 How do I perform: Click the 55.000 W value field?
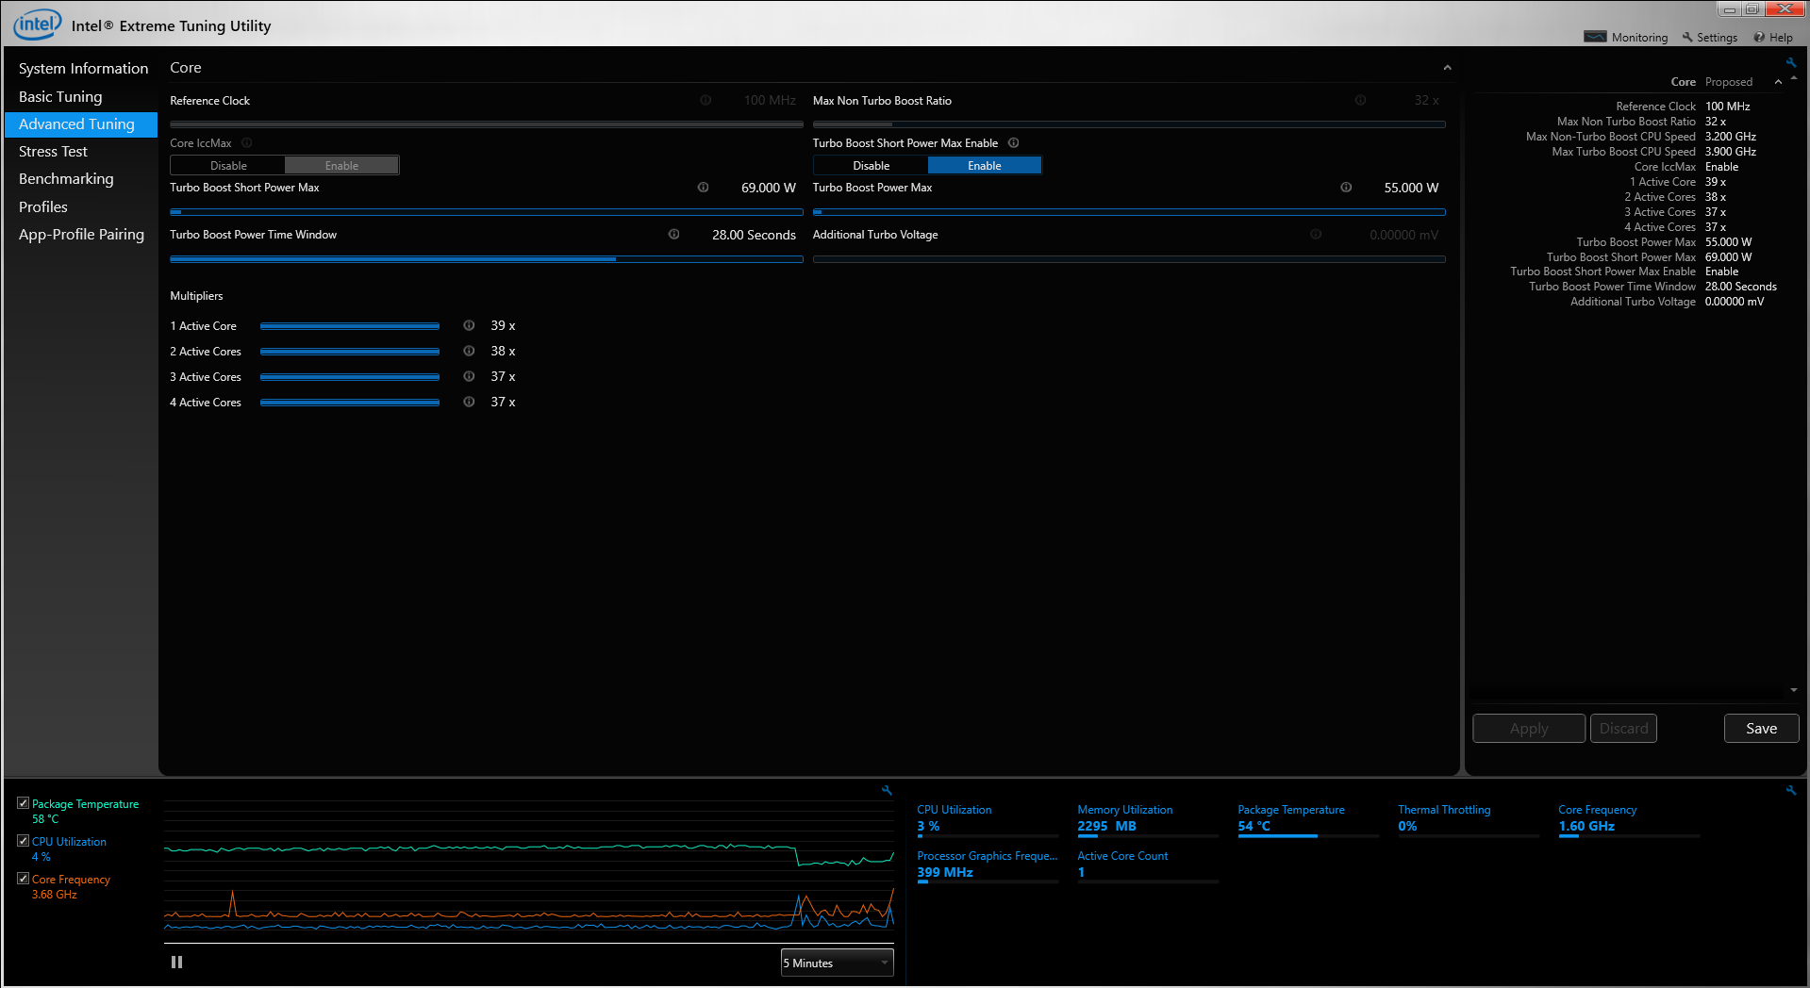(x=1411, y=188)
